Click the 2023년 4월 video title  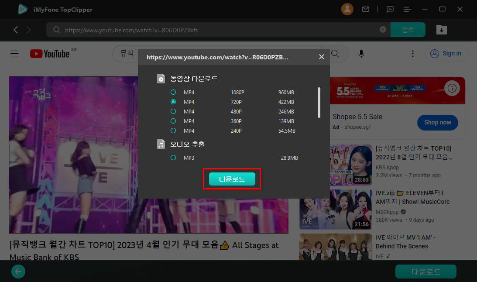(144, 251)
